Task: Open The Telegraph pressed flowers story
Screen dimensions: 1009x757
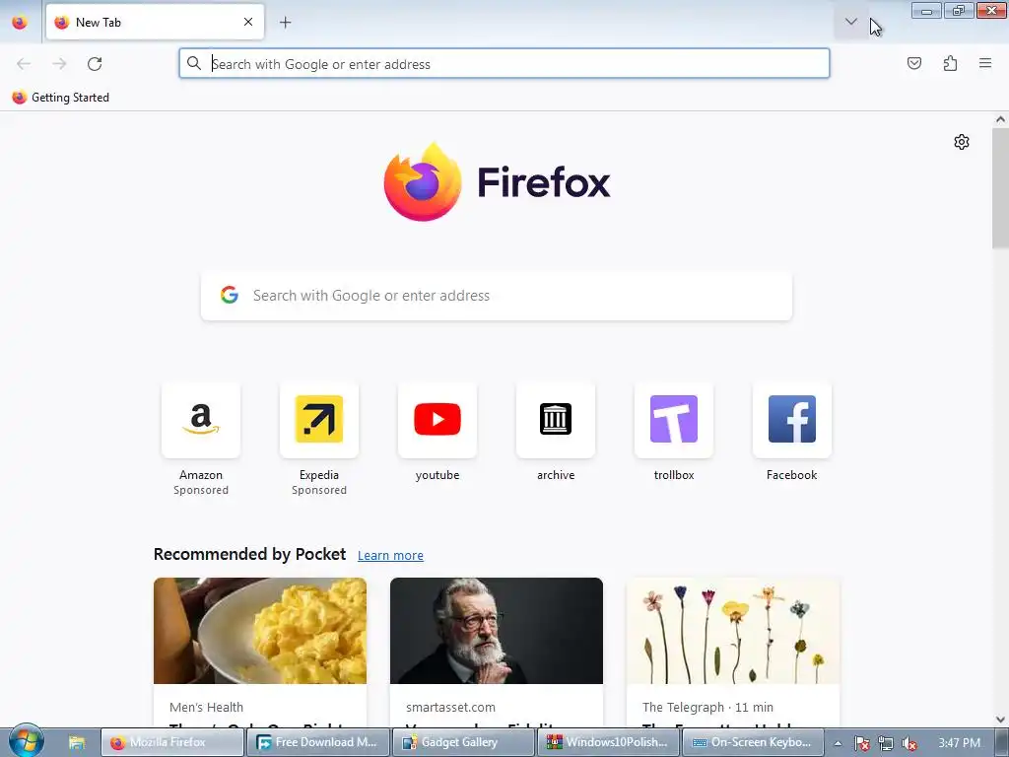Action: 733,631
